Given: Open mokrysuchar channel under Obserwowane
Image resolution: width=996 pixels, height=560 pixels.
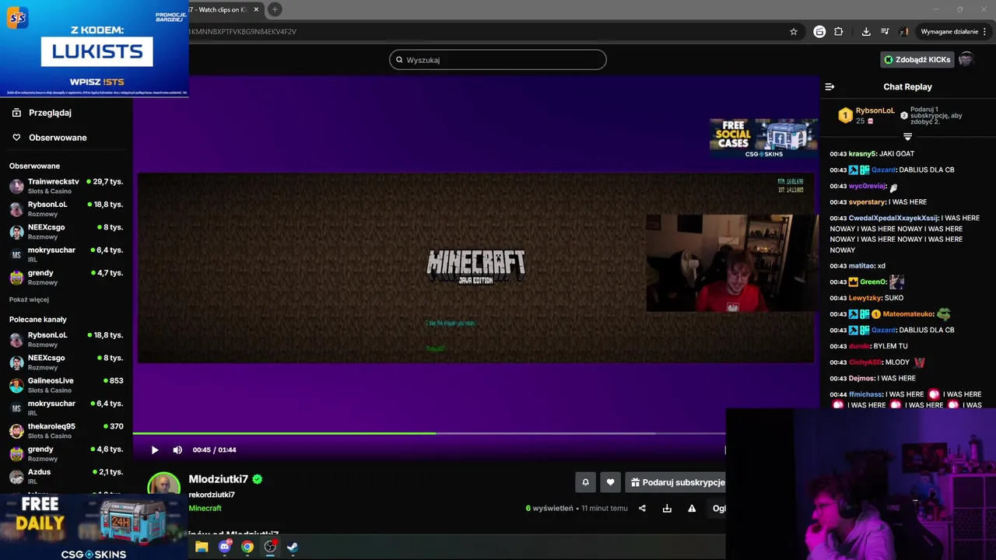Looking at the screenshot, I should [x=66, y=254].
